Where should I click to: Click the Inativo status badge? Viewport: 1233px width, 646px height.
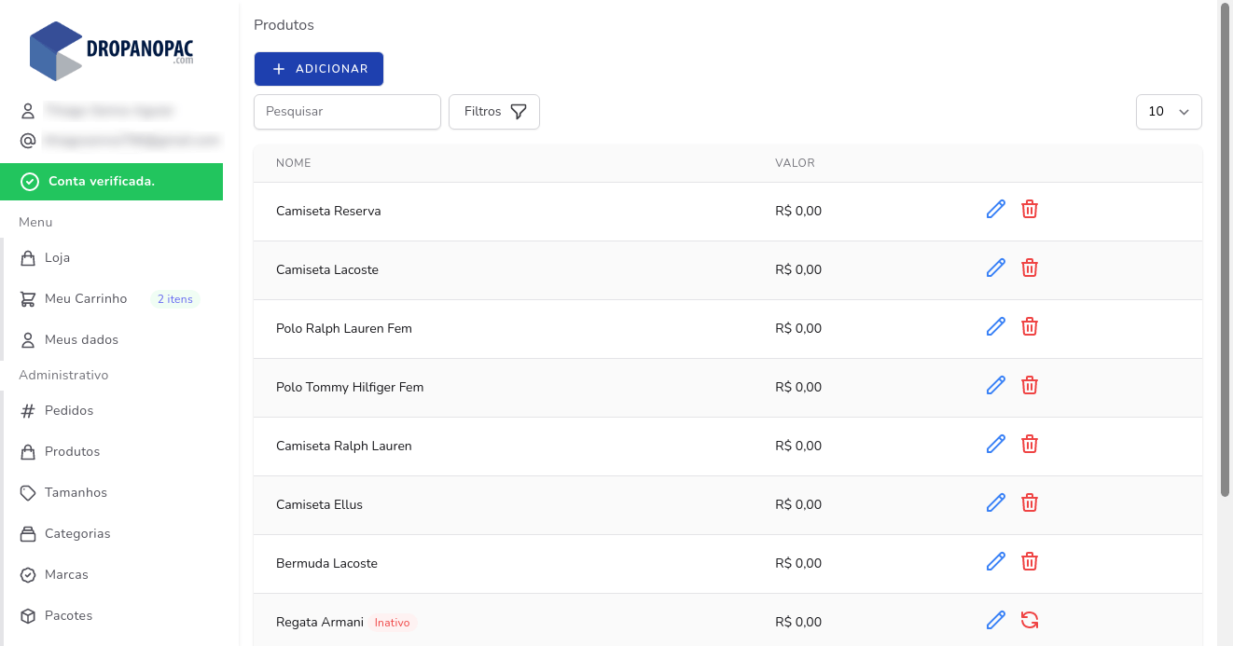tap(392, 623)
